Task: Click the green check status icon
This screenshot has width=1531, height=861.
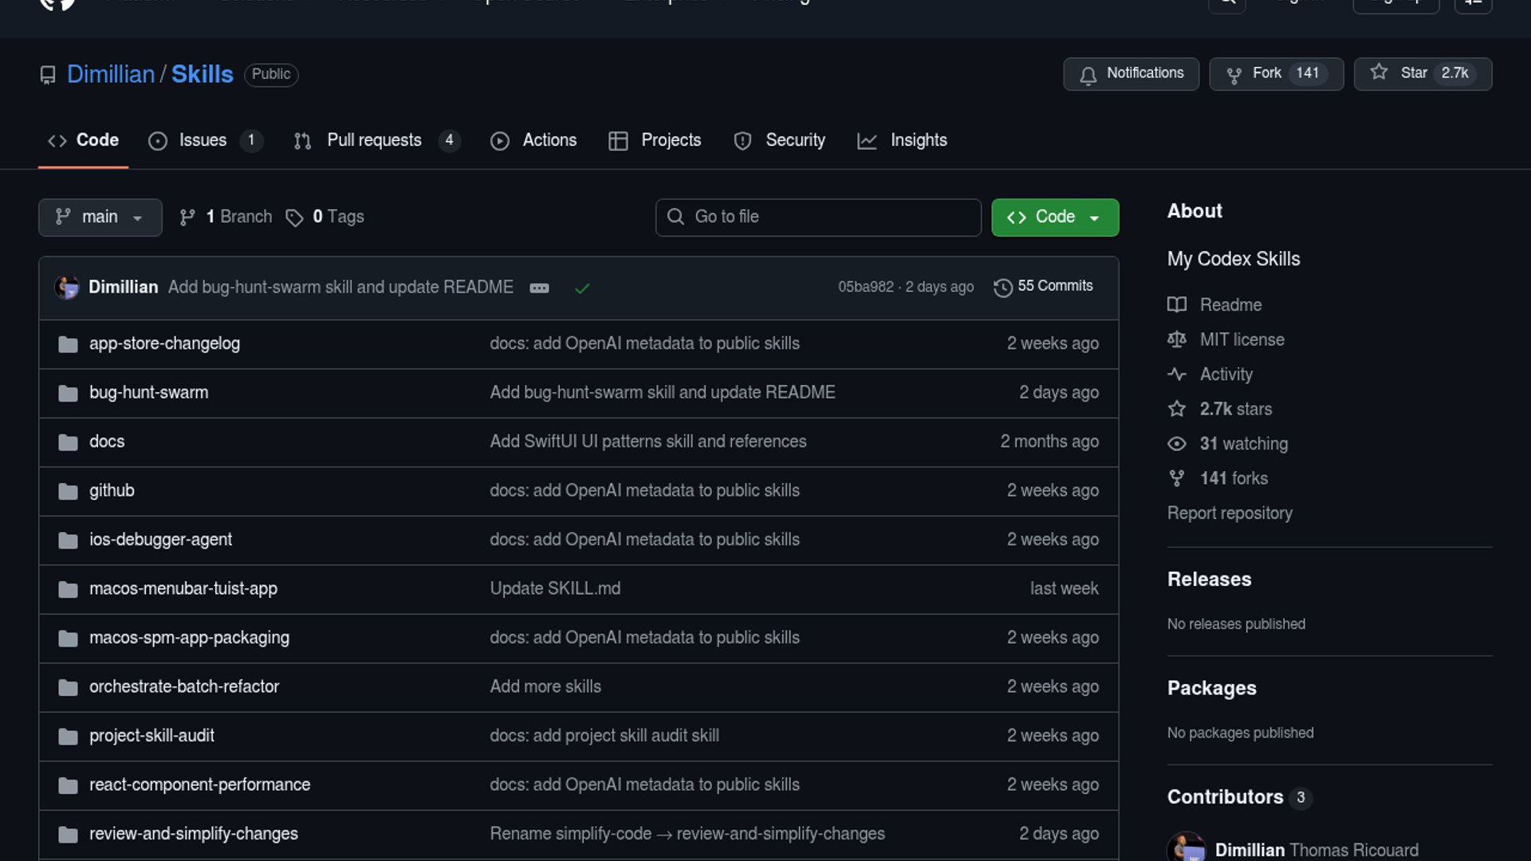Action: pyautogui.click(x=582, y=288)
